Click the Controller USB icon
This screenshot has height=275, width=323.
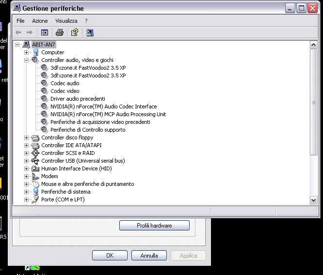35,161
